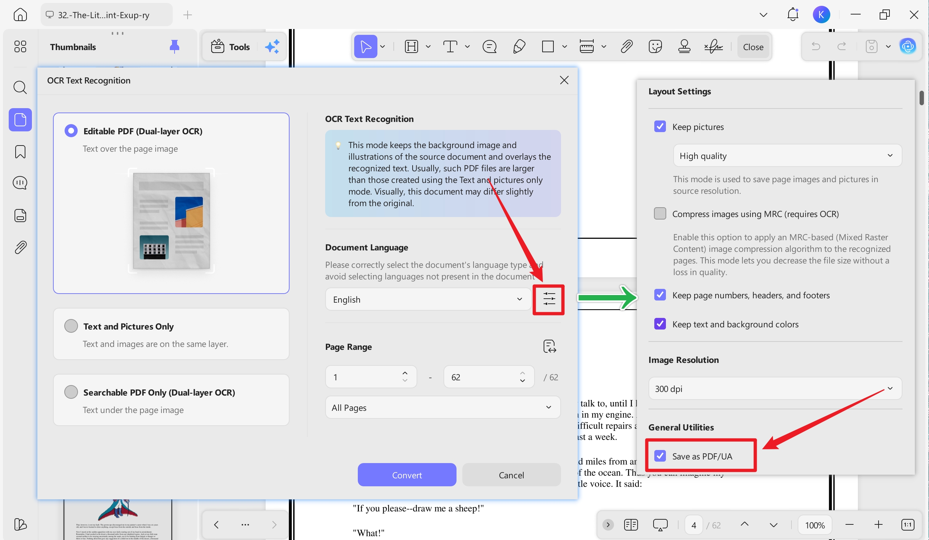This screenshot has width=929, height=540.
Task: Click the AI sparkle icon beside Tools
Action: click(x=272, y=47)
